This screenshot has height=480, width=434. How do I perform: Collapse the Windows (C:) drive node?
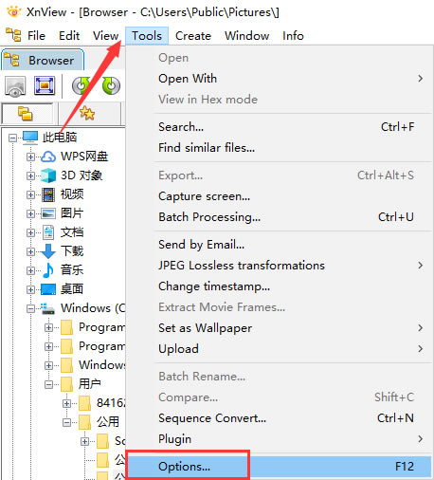click(x=30, y=308)
